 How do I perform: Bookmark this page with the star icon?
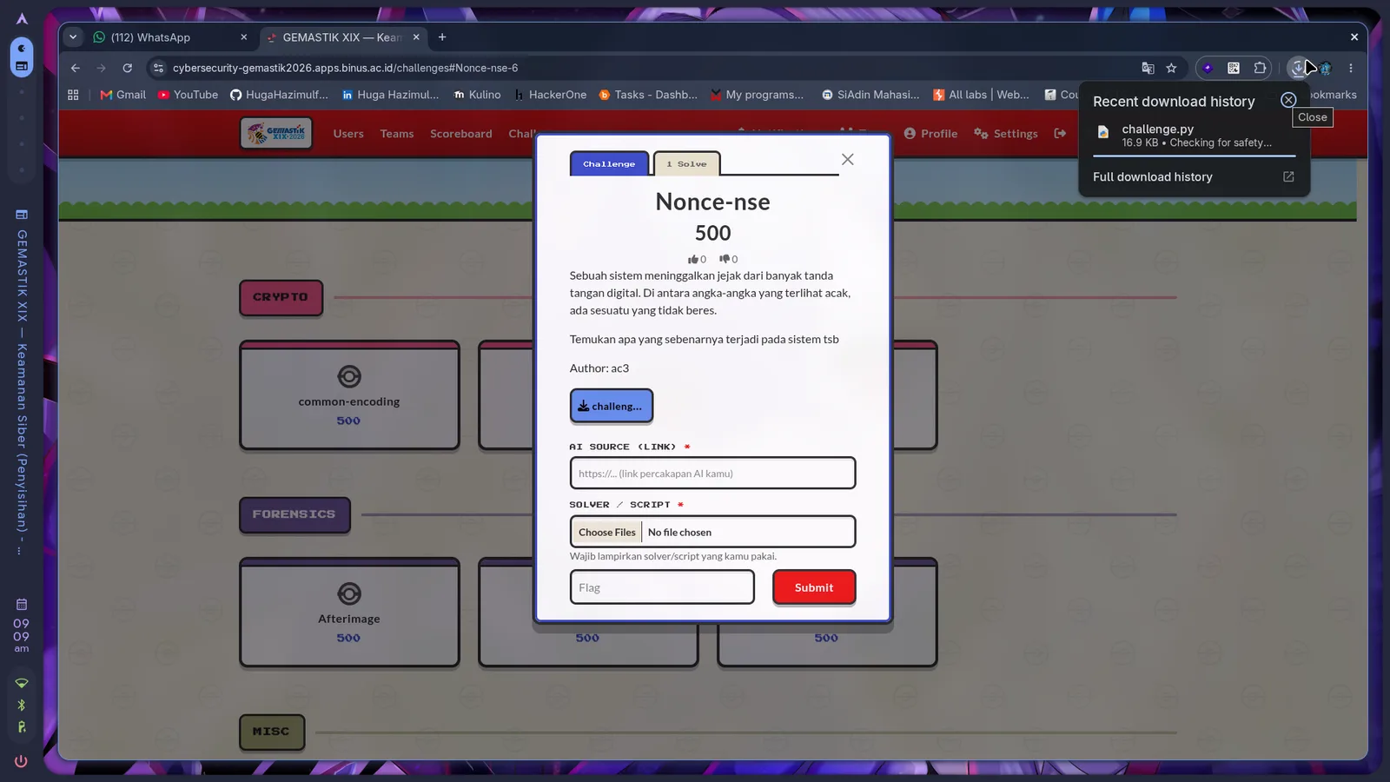[x=1171, y=68]
